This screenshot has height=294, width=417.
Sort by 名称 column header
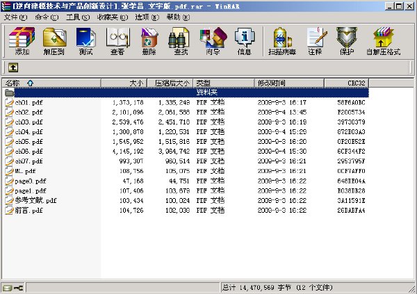(x=51, y=83)
